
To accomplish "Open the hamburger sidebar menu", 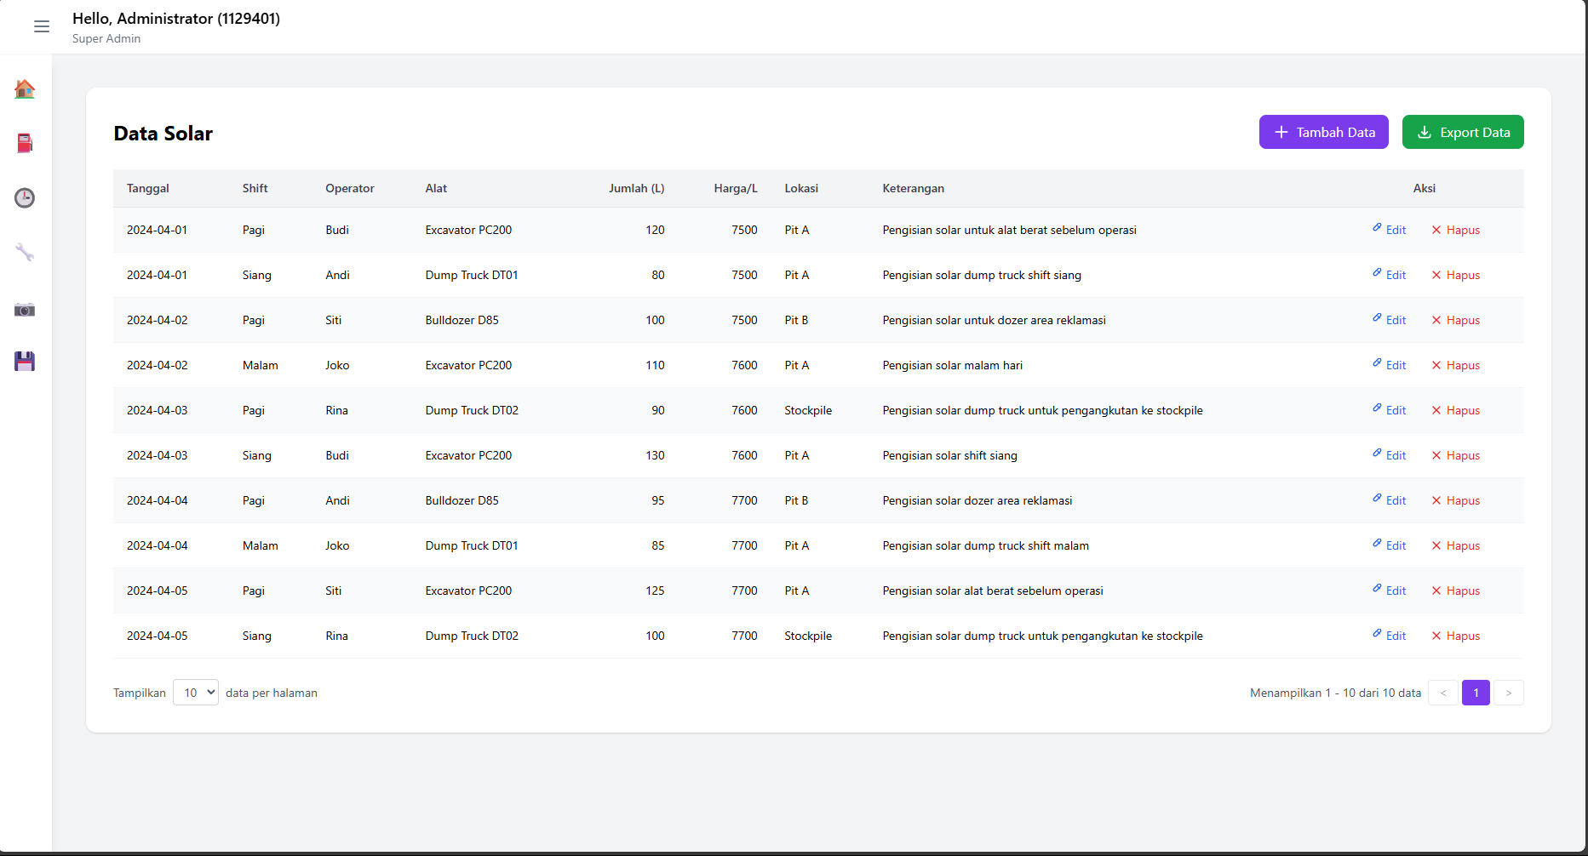I will (x=41, y=26).
